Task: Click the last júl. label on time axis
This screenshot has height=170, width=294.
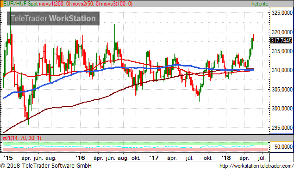Action: (262, 158)
